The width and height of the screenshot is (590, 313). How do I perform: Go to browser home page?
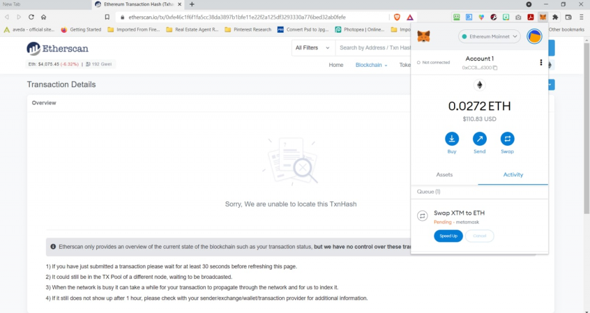pos(44,17)
